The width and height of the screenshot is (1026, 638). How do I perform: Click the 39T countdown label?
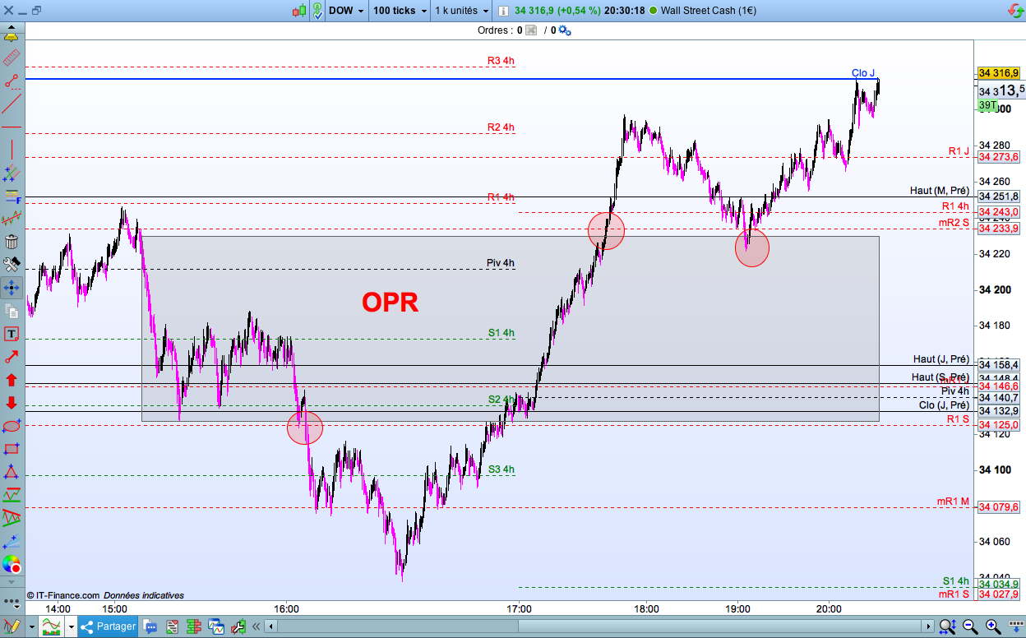[987, 106]
